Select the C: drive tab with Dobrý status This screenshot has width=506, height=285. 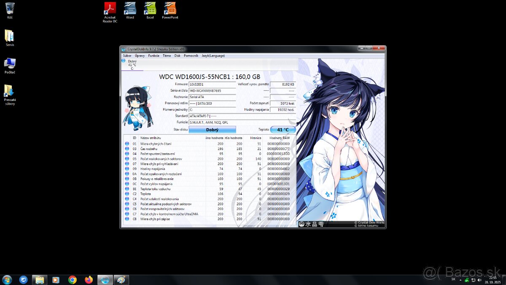[132, 65]
